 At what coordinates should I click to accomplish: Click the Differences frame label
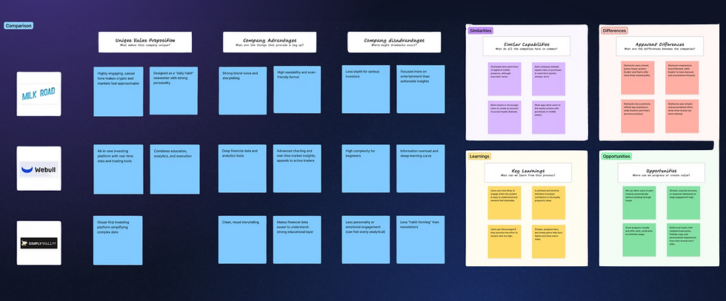pos(614,30)
